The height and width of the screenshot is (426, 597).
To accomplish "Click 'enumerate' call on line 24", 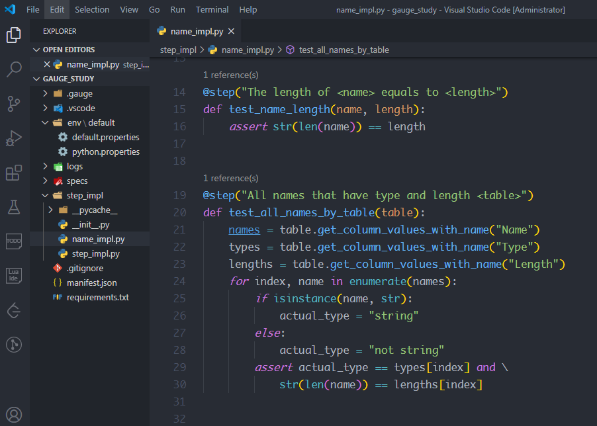I will (x=378, y=281).
